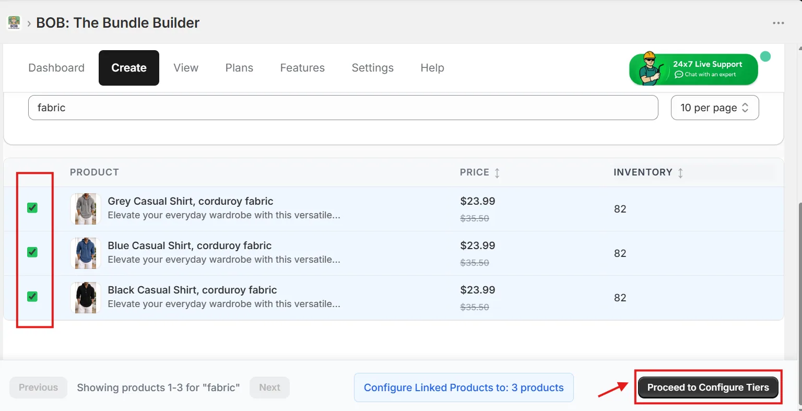Click the product search field containing fabric
Viewport: 802px width, 411px height.
coord(343,108)
